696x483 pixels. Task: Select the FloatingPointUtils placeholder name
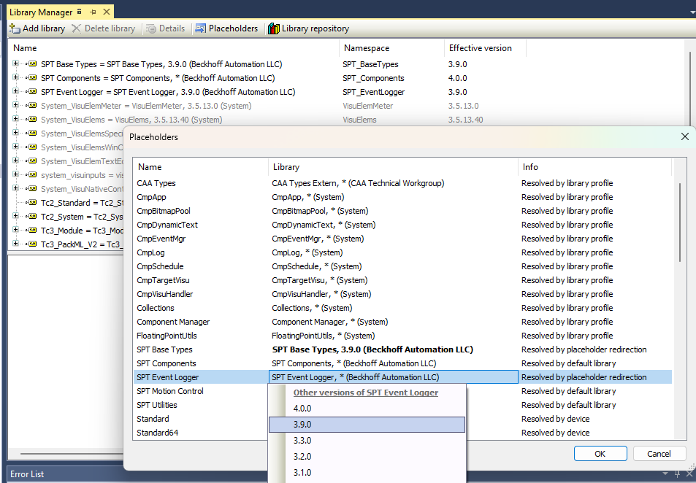pyautogui.click(x=167, y=336)
